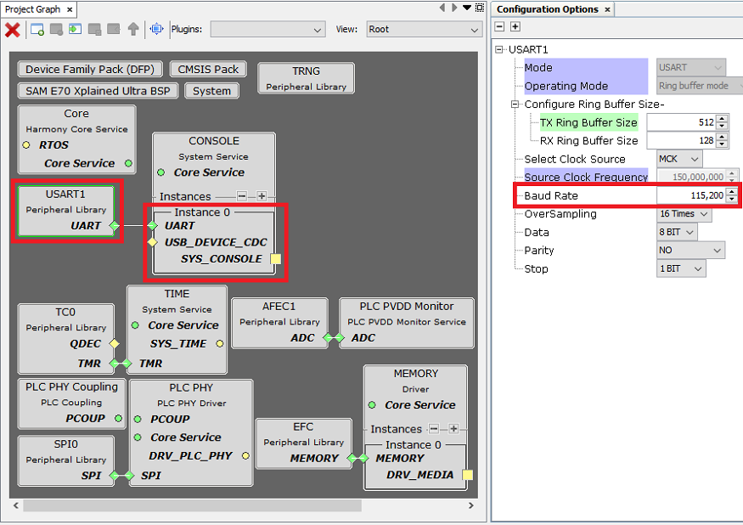Click the red X delete icon in toolbar
Viewport: 743px width, 525px height.
[x=13, y=30]
